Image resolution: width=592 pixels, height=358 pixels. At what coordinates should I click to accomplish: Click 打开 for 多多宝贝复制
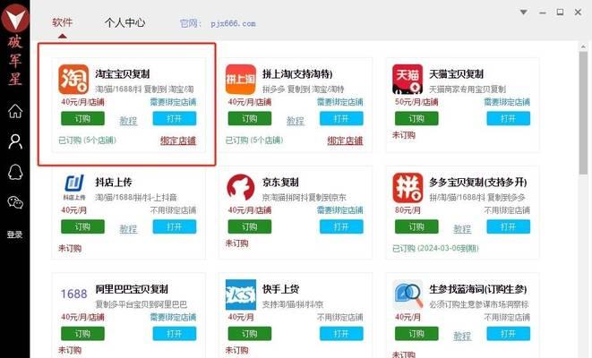[x=508, y=226]
